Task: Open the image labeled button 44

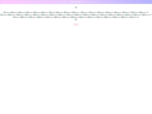Action: [x=68, y=17]
